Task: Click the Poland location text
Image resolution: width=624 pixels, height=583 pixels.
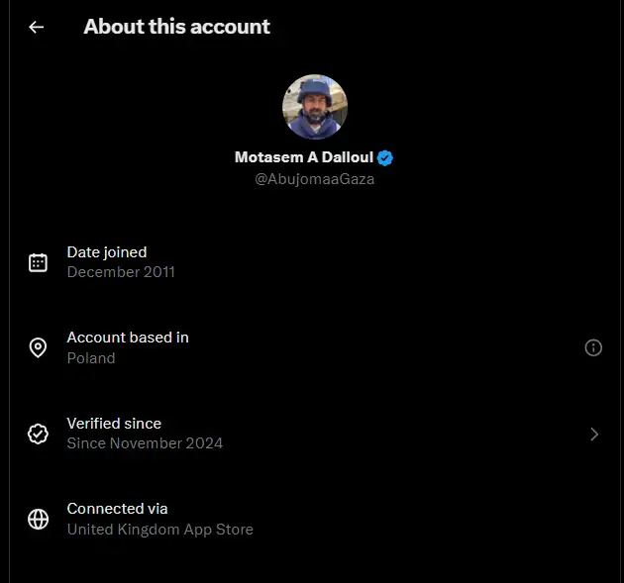Action: 91,357
